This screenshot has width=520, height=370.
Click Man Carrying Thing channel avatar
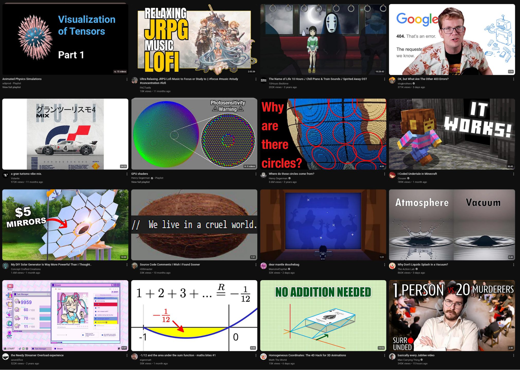tap(392, 357)
